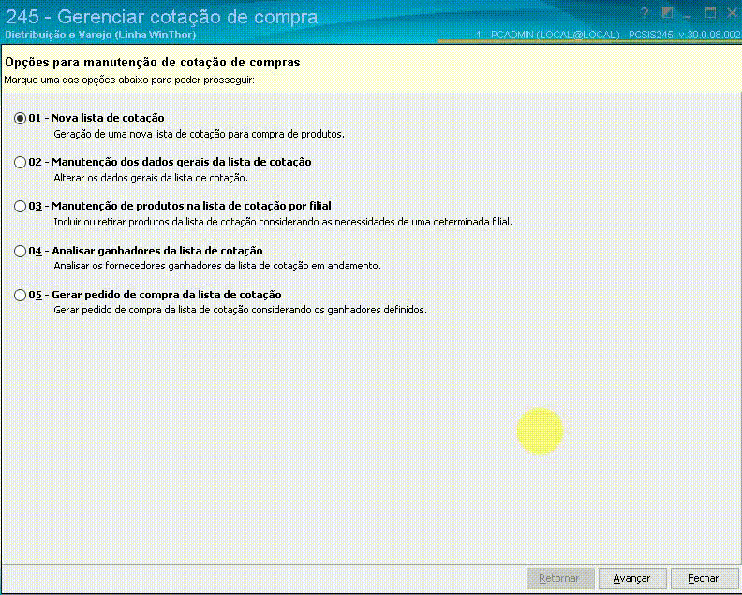Click user label "1 - PCADMIN (LOCAL@LOCAL)"
The height and width of the screenshot is (595, 742).
(x=547, y=35)
